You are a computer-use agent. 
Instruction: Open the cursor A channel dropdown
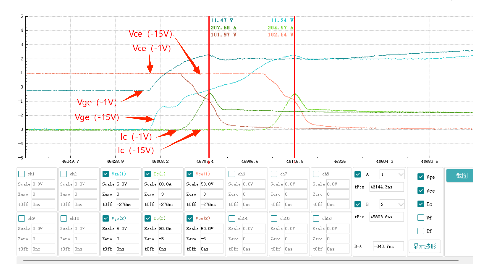[x=392, y=174]
